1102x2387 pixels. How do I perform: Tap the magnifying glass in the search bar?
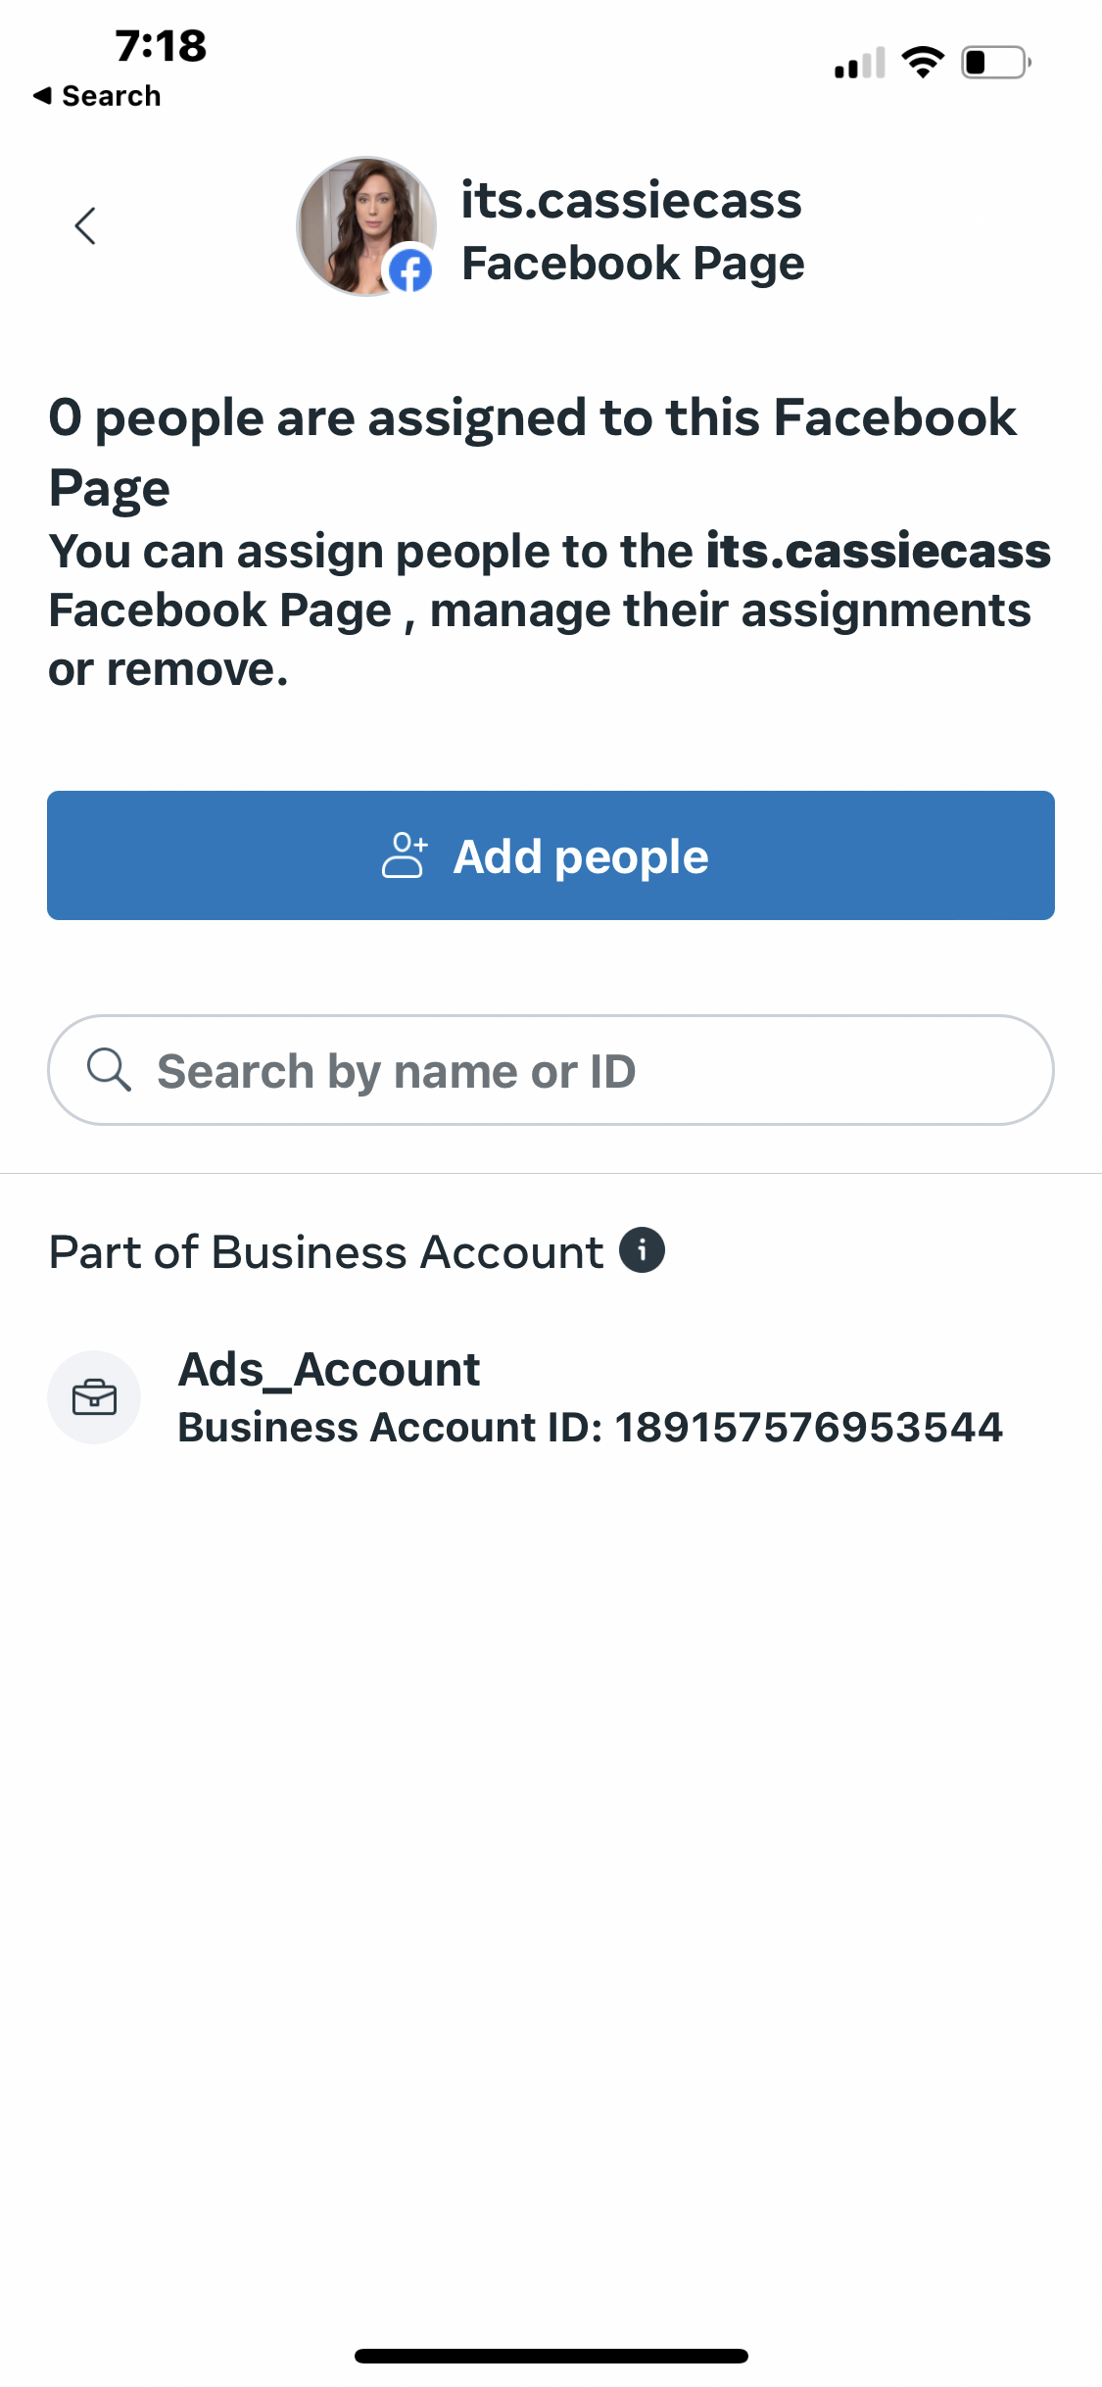click(110, 1070)
